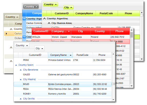Select (91) 555 94 44 phone cell

coord(102,89)
